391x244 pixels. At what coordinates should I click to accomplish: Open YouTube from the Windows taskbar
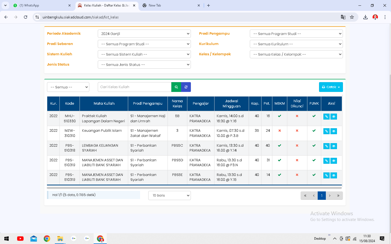point(20,239)
